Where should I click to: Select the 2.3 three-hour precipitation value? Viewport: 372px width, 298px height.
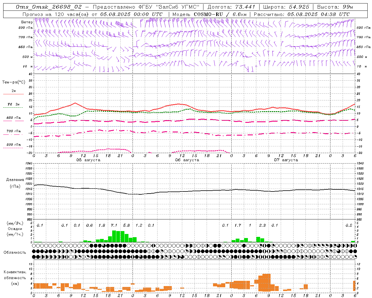click(262, 226)
